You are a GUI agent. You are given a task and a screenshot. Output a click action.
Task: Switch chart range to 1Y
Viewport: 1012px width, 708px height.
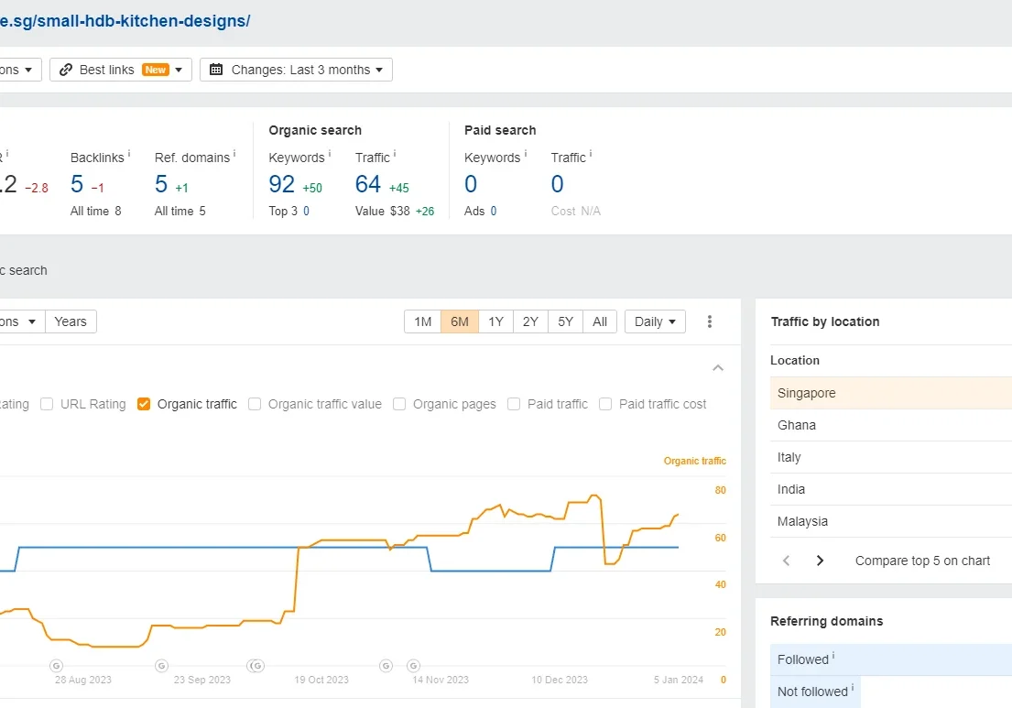tap(495, 321)
